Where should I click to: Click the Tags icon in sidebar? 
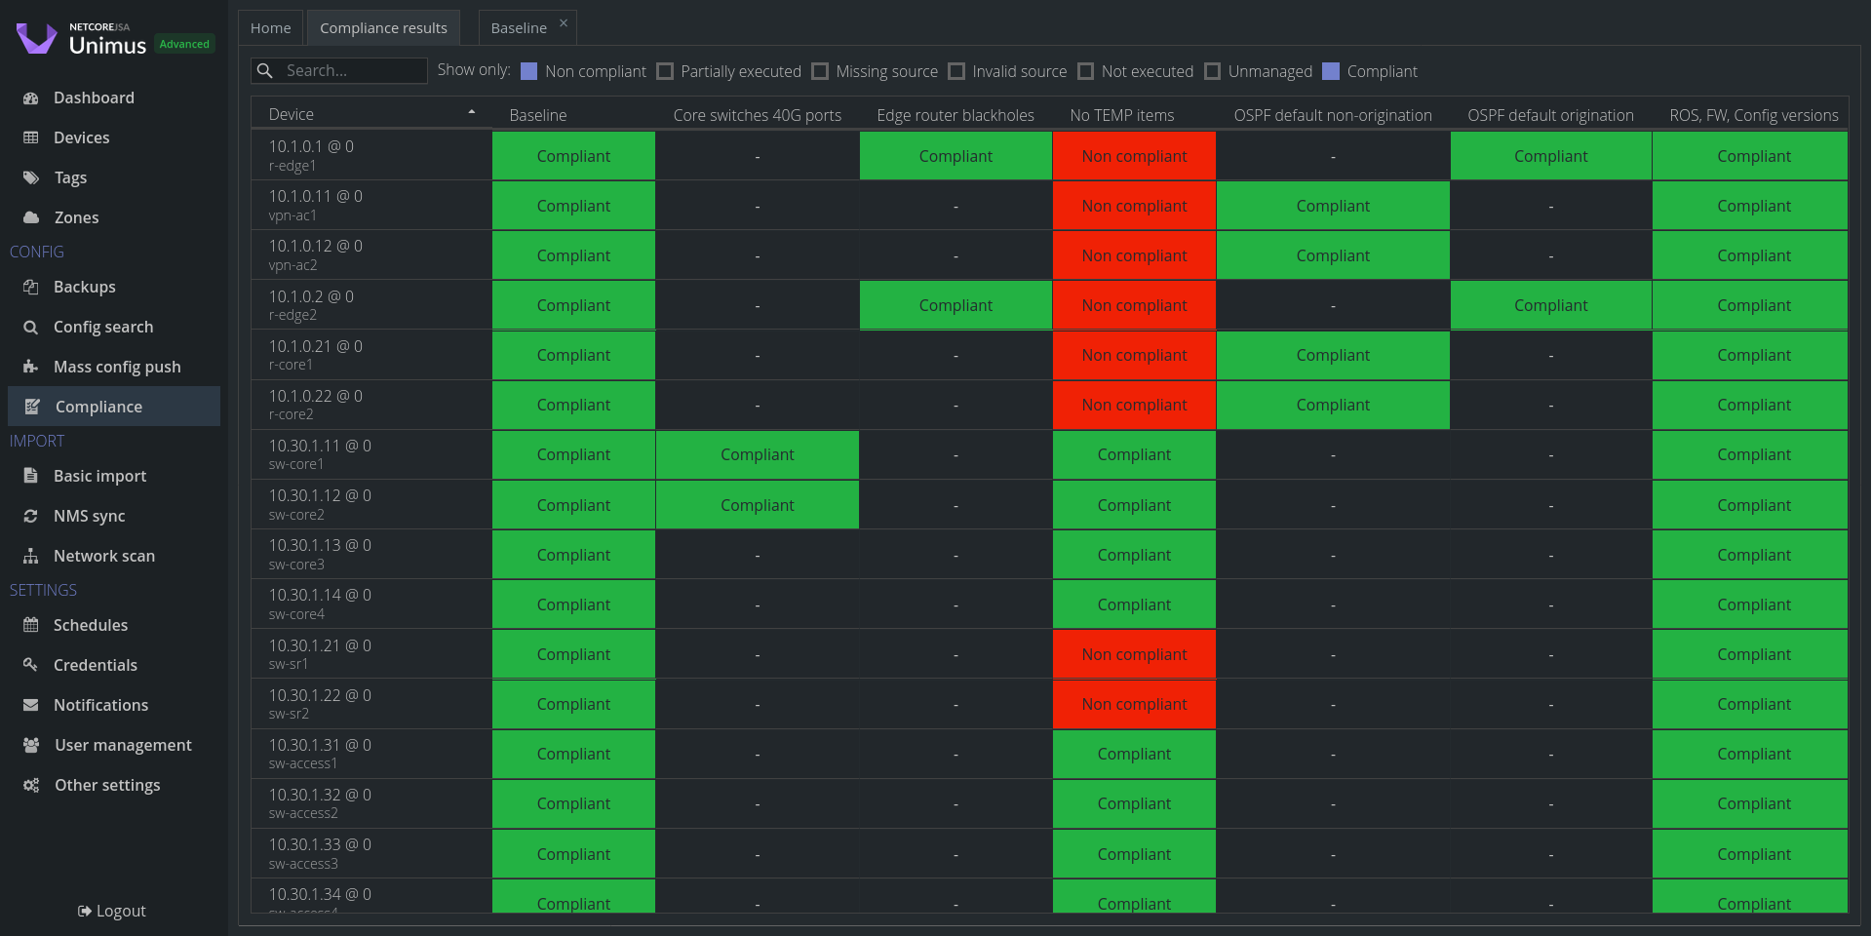(31, 177)
